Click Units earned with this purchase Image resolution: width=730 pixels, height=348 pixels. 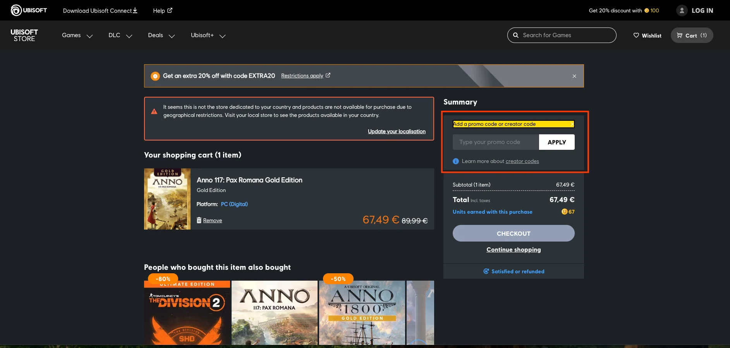click(492, 212)
